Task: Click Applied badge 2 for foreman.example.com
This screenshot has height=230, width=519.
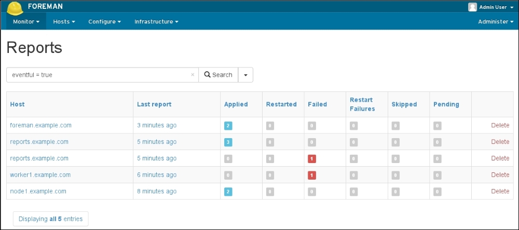Action: click(x=228, y=126)
